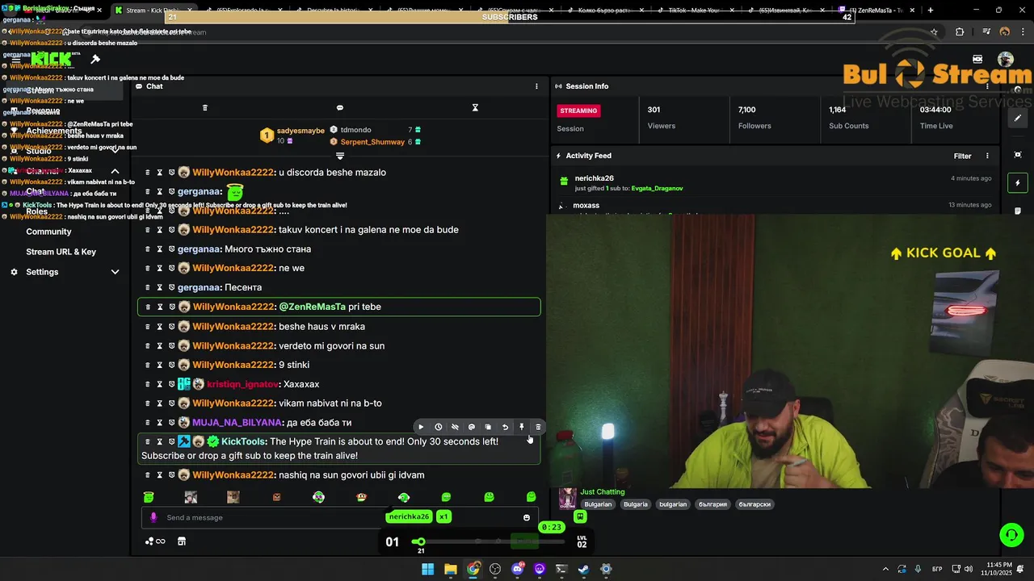This screenshot has height=581, width=1034.
Task: Open File Explorer from taskbar
Action: 451,569
